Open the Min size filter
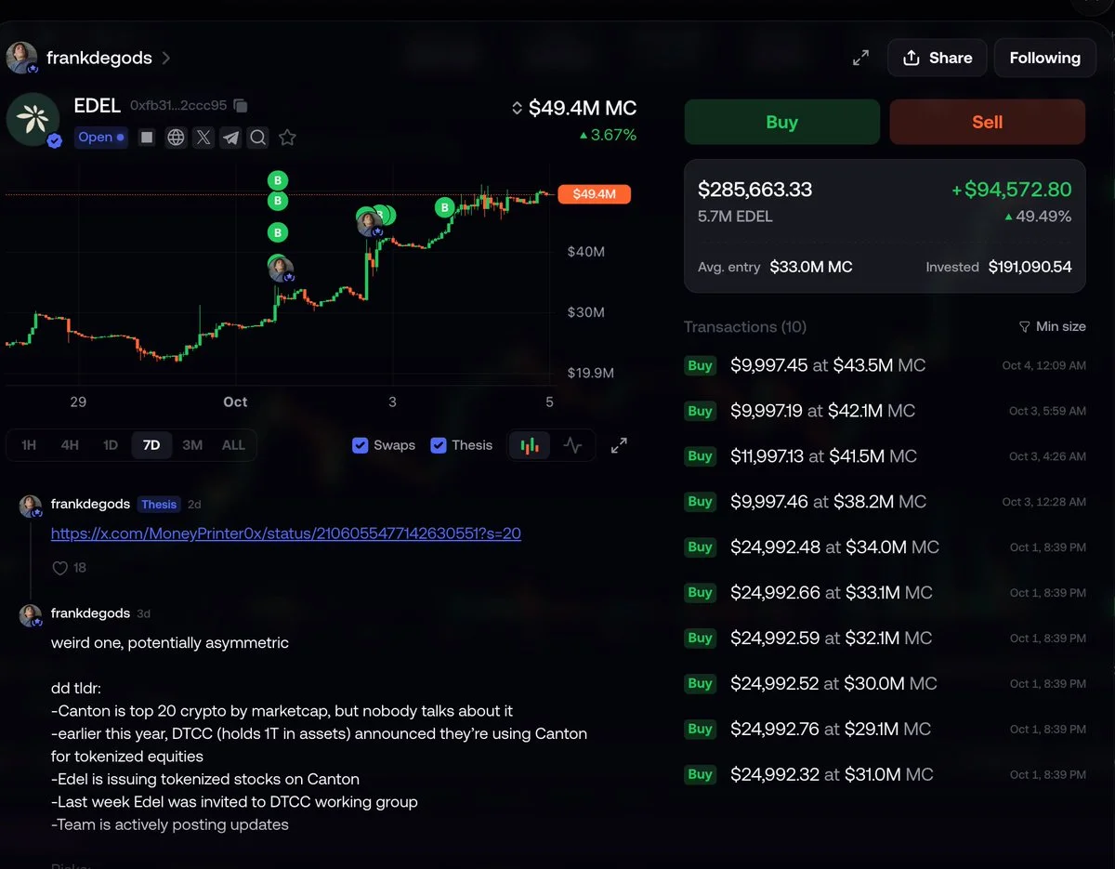 [1052, 326]
